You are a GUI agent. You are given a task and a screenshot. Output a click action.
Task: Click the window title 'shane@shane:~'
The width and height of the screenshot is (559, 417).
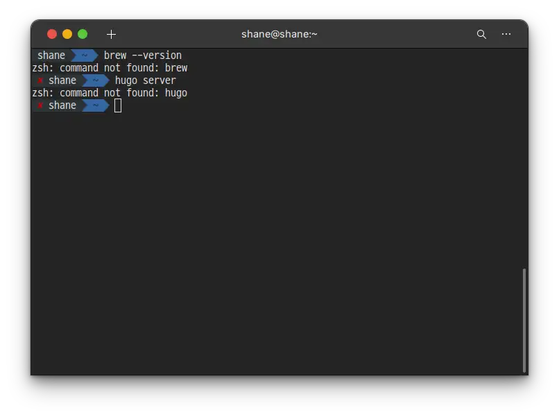point(279,34)
